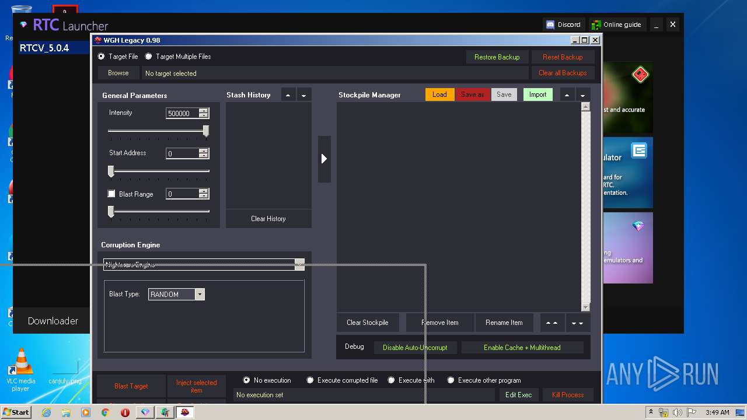The image size is (747, 420).
Task: Click the Blast Range spinner arrows
Action: [203, 194]
